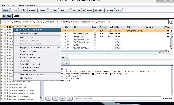Viewport: 174px width, 105px height.
Task: Click the previous match arrow button
Action: pos(55,99)
